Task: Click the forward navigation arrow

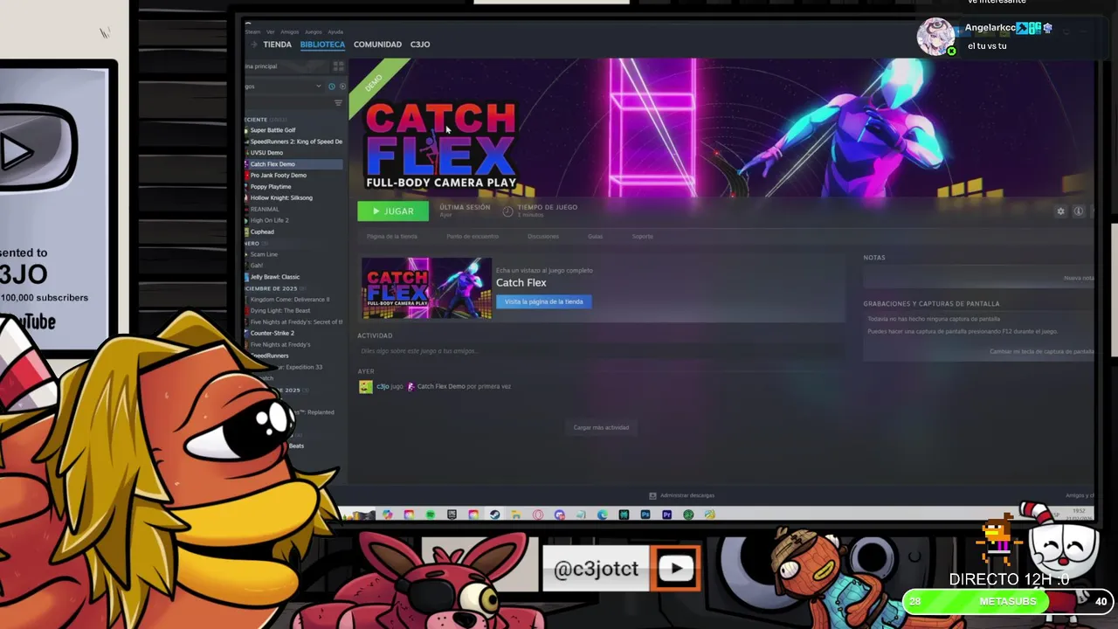Action: tap(254, 45)
